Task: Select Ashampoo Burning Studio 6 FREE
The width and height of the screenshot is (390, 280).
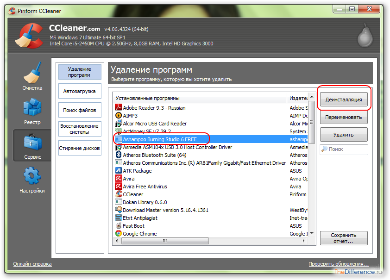Action: coord(211,139)
